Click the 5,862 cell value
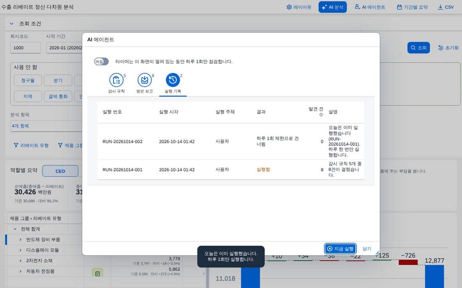 [x=174, y=269]
